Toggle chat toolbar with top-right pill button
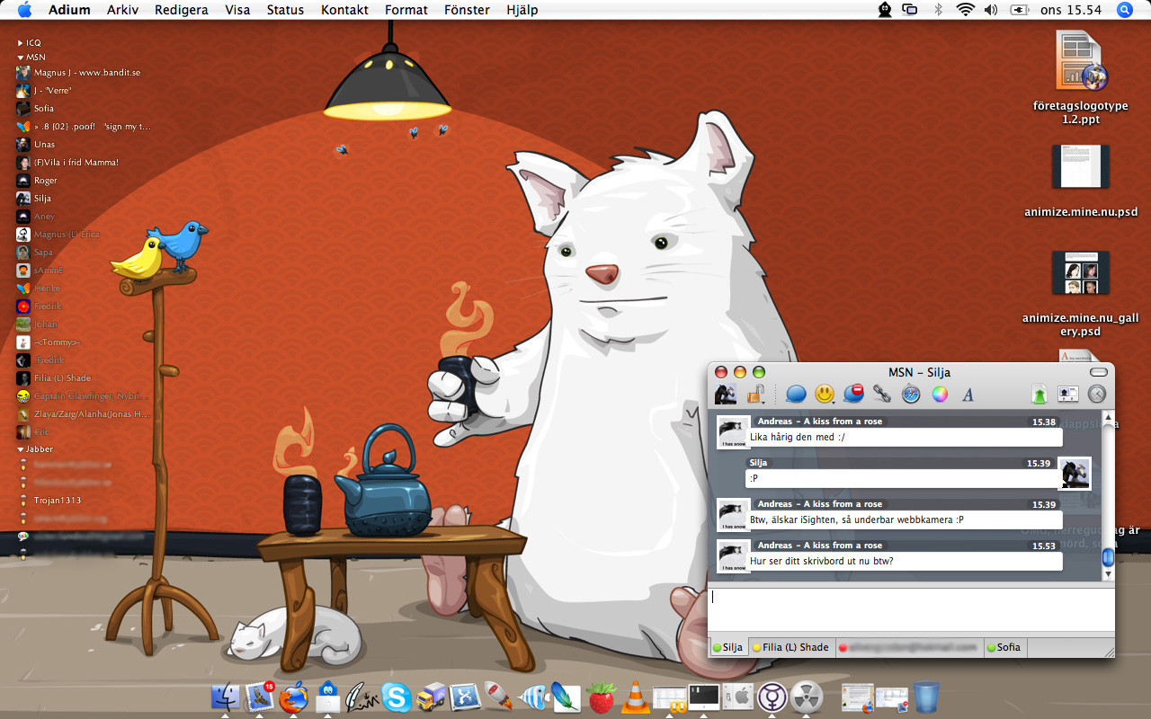1151x719 pixels. tap(1098, 372)
